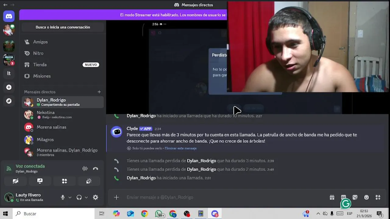
Task: Open Task View in the taskbar
Action: (102, 214)
